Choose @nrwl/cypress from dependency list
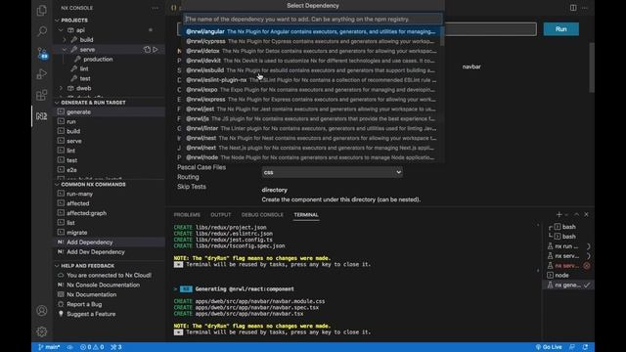 point(312,41)
